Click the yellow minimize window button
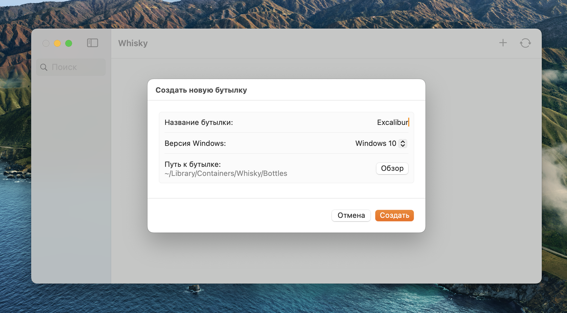This screenshot has width=567, height=313. point(57,43)
